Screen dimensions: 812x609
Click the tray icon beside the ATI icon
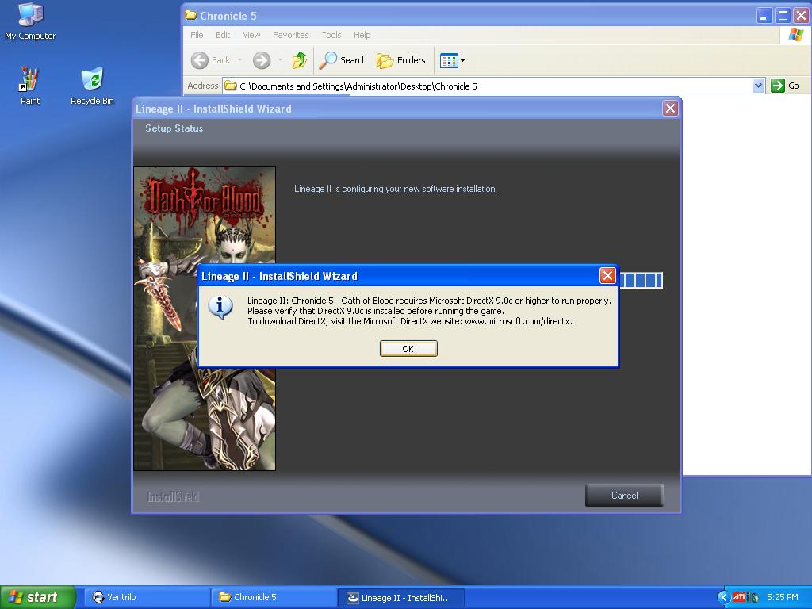click(x=753, y=598)
